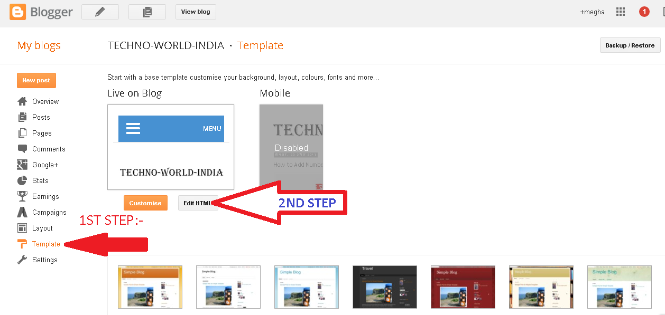The height and width of the screenshot is (315, 665).
Task: Go to the Posts section
Action: 41,117
